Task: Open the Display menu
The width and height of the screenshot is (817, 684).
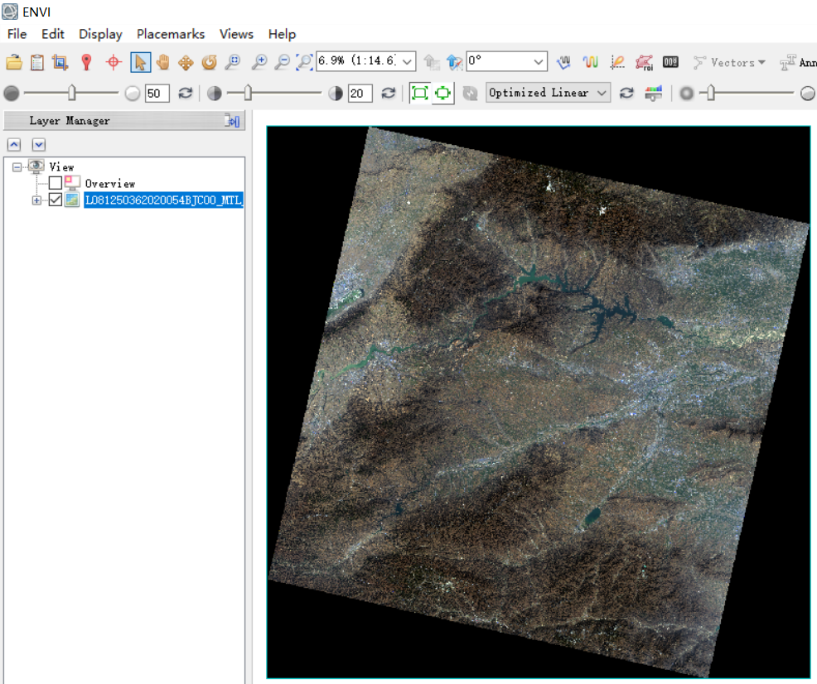Action: click(100, 34)
